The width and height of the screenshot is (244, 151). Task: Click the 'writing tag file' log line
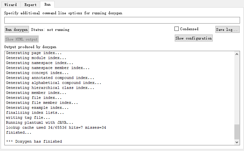coord(28,117)
